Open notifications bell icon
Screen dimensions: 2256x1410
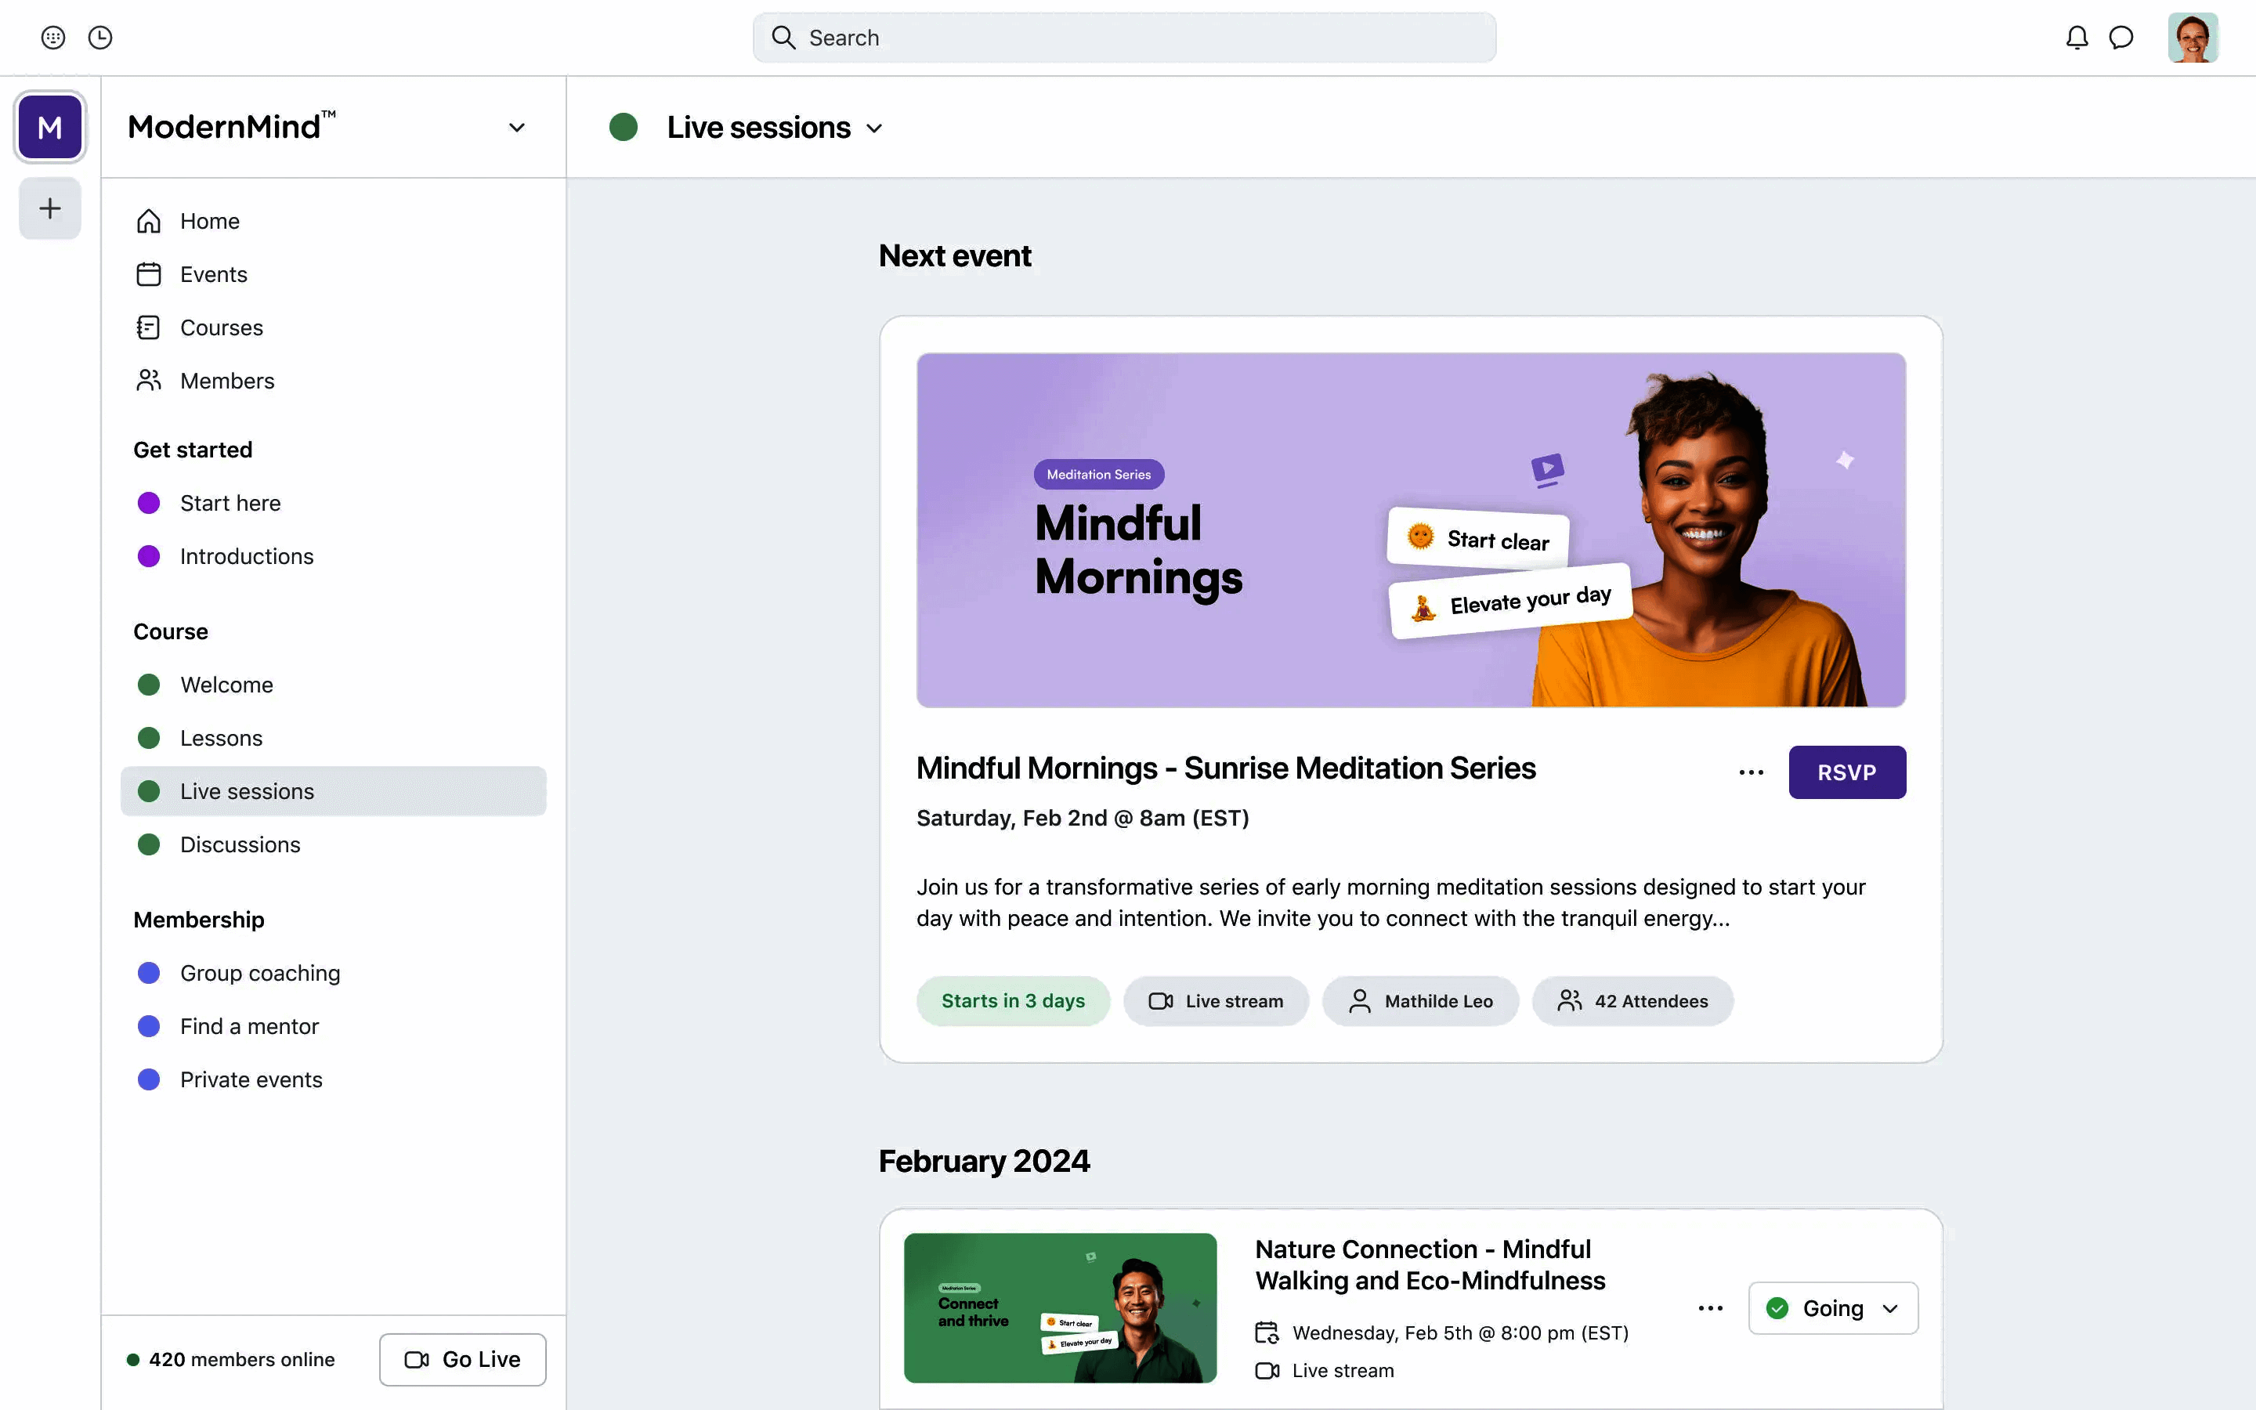tap(2076, 38)
